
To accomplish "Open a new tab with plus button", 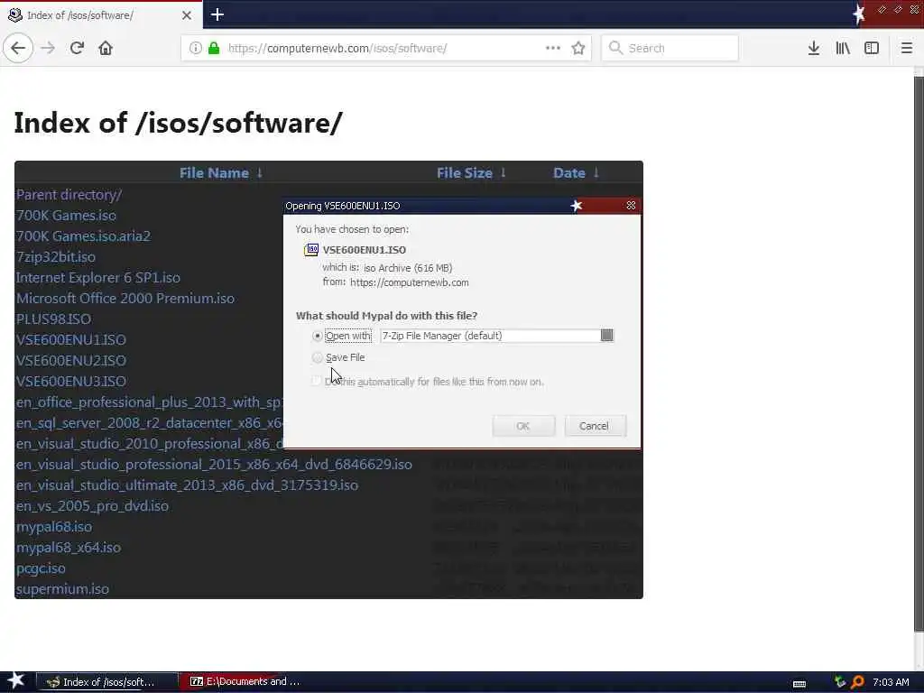I will 217,14.
